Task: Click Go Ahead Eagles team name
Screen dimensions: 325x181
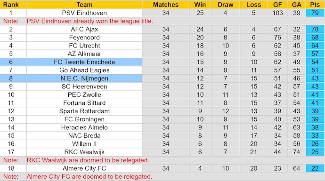Action: (84, 70)
